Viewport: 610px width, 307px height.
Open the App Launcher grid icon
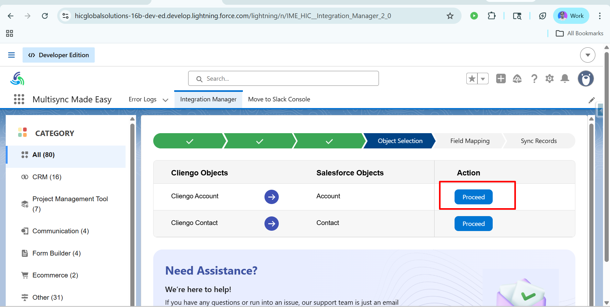coord(19,99)
